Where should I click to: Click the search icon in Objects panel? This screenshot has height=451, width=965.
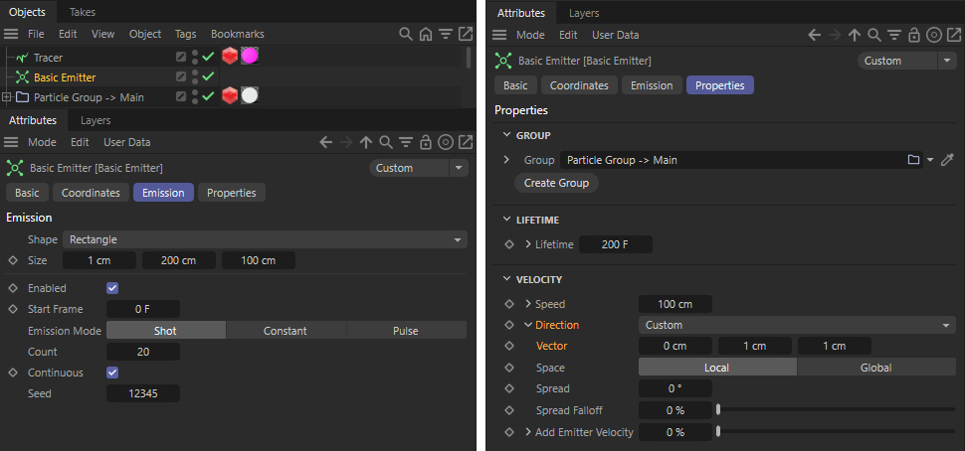(406, 35)
